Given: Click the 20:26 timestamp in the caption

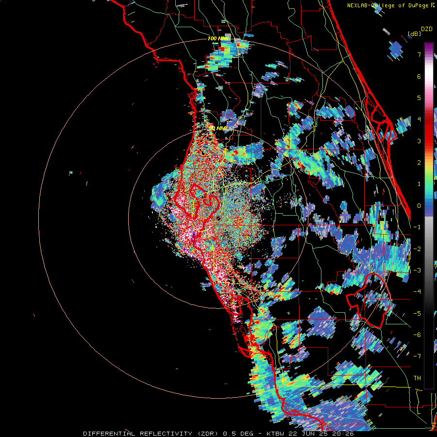Looking at the screenshot, I should [x=343, y=434].
